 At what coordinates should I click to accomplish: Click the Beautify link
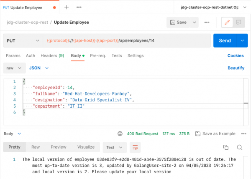tap(236, 68)
